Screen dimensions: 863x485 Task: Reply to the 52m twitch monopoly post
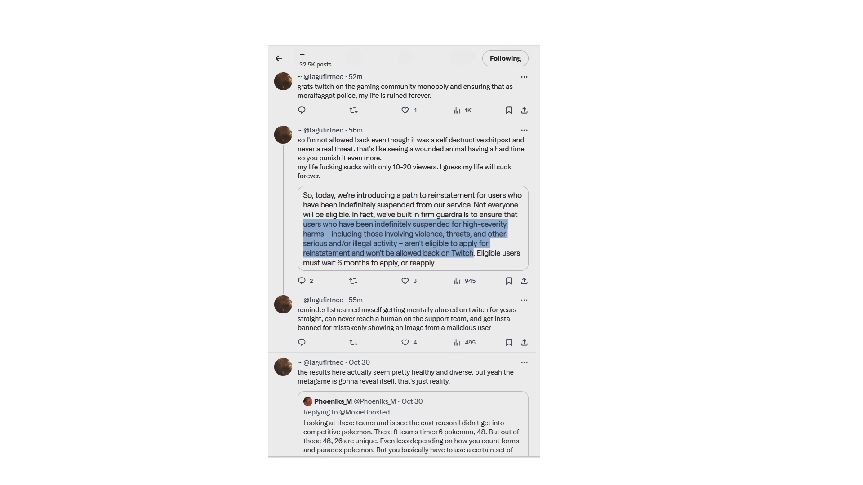point(302,110)
